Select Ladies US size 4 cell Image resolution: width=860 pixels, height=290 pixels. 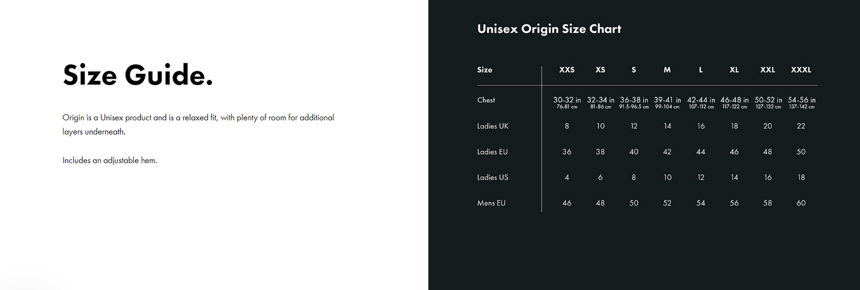pyautogui.click(x=567, y=177)
